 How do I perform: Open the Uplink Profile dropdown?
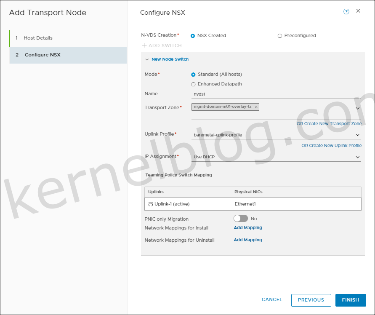[x=358, y=135]
